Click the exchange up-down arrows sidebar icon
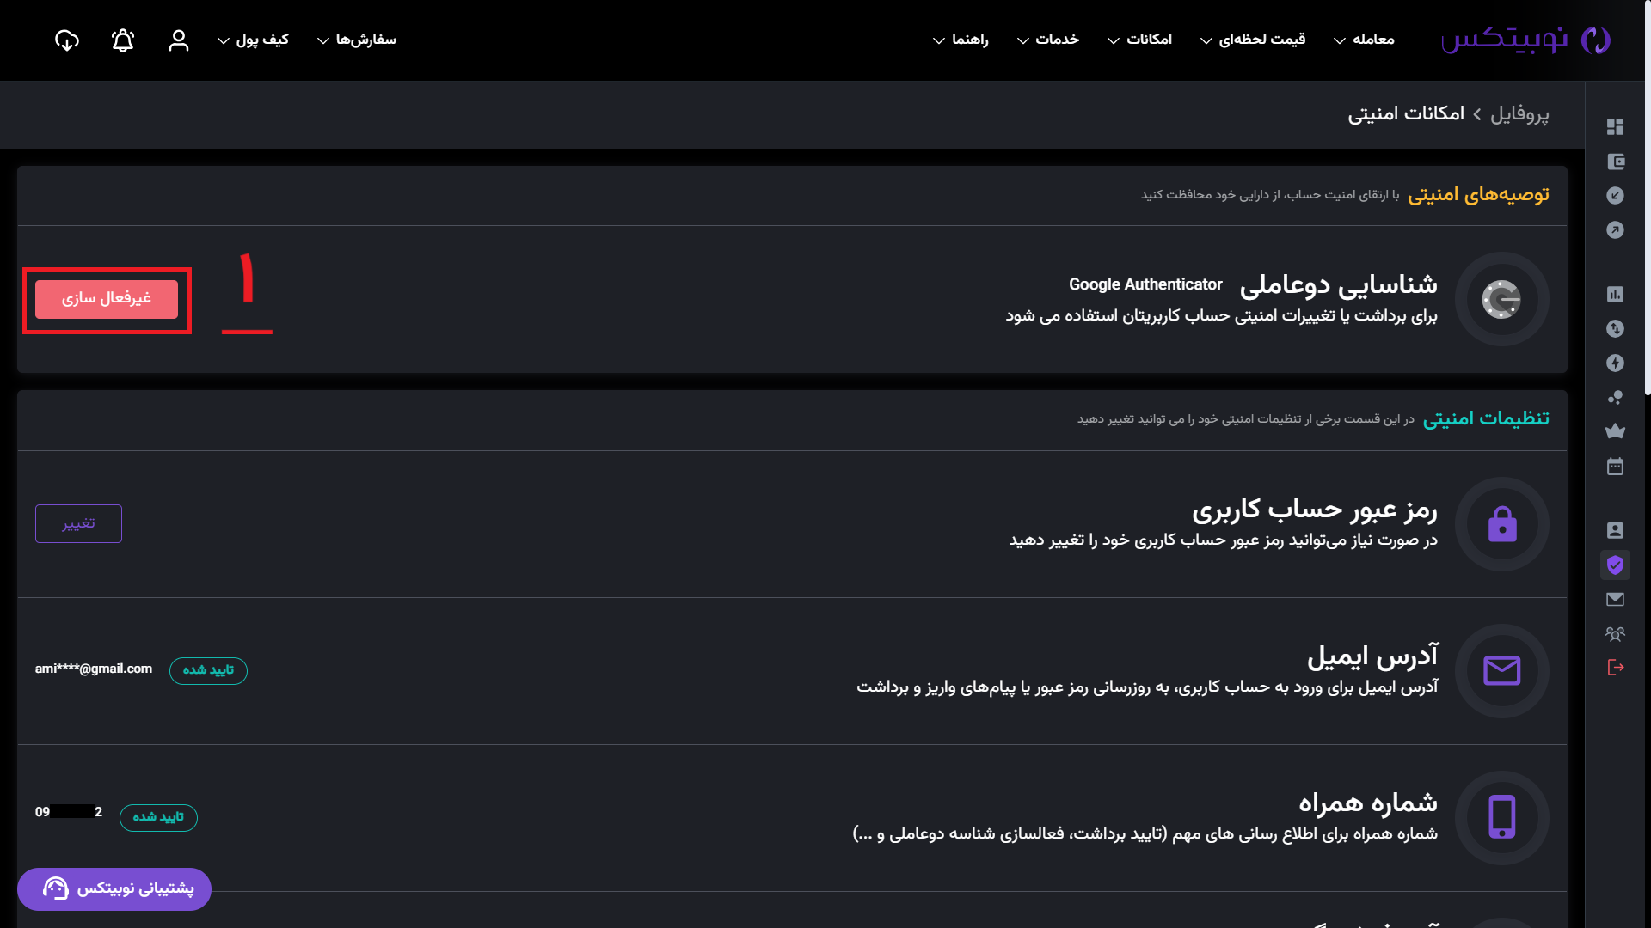1651x928 pixels. coord(1615,329)
